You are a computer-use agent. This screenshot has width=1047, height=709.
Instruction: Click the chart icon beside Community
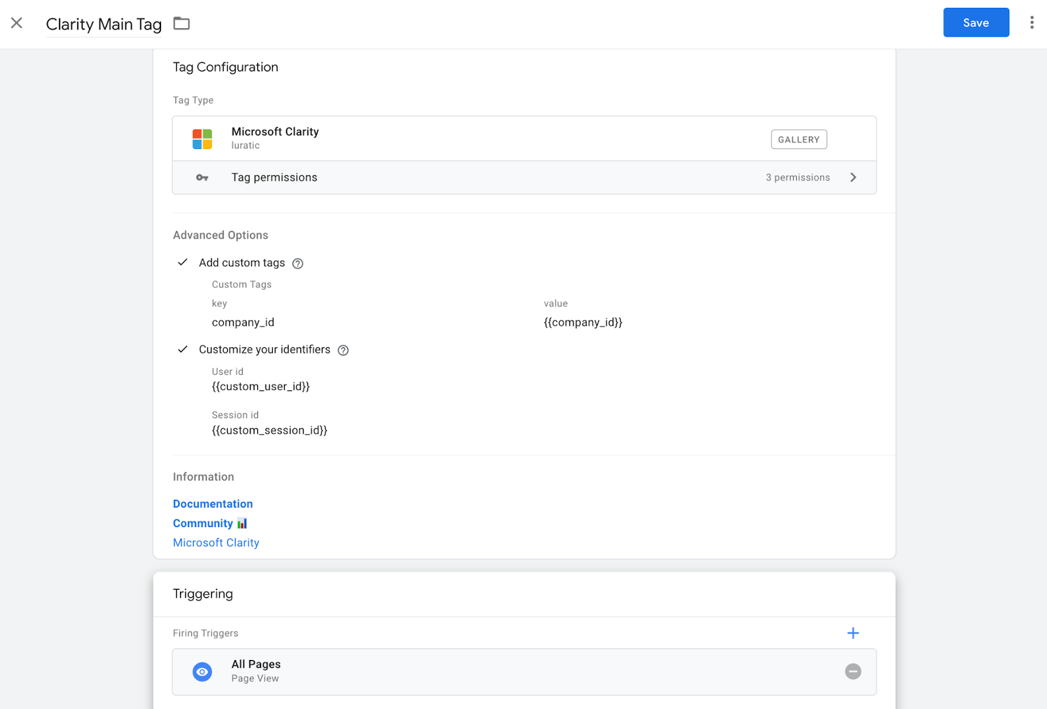coord(242,523)
